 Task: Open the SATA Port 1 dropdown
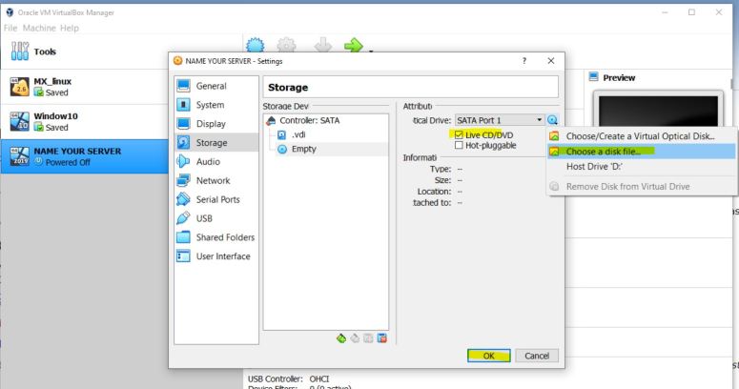pyautogui.click(x=500, y=120)
